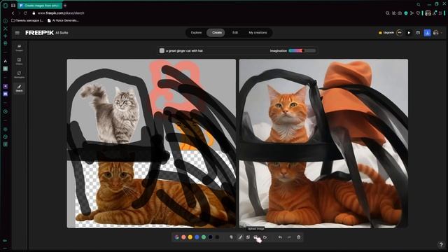Click the browser heart bookmark icon

(418, 13)
